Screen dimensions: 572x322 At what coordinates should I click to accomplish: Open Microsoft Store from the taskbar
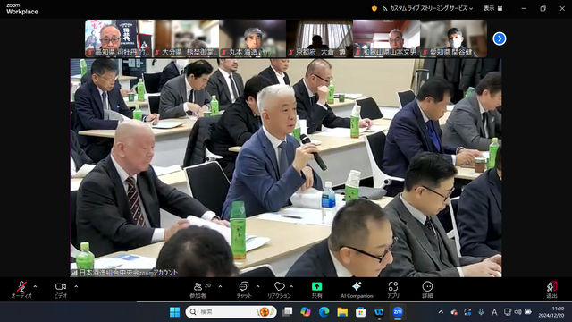click(360, 312)
